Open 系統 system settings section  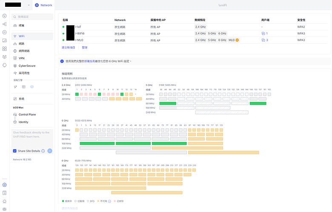click(32, 99)
